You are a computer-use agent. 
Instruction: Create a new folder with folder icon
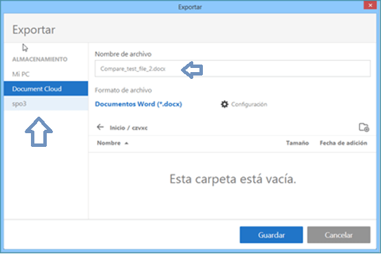pos(364,127)
